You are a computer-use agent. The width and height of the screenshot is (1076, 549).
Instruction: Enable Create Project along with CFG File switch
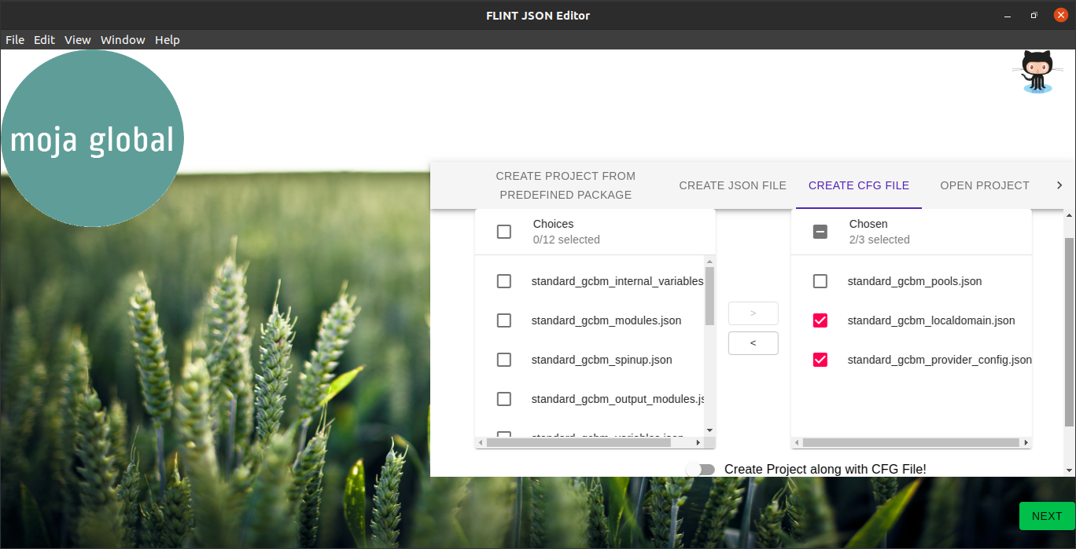click(700, 469)
